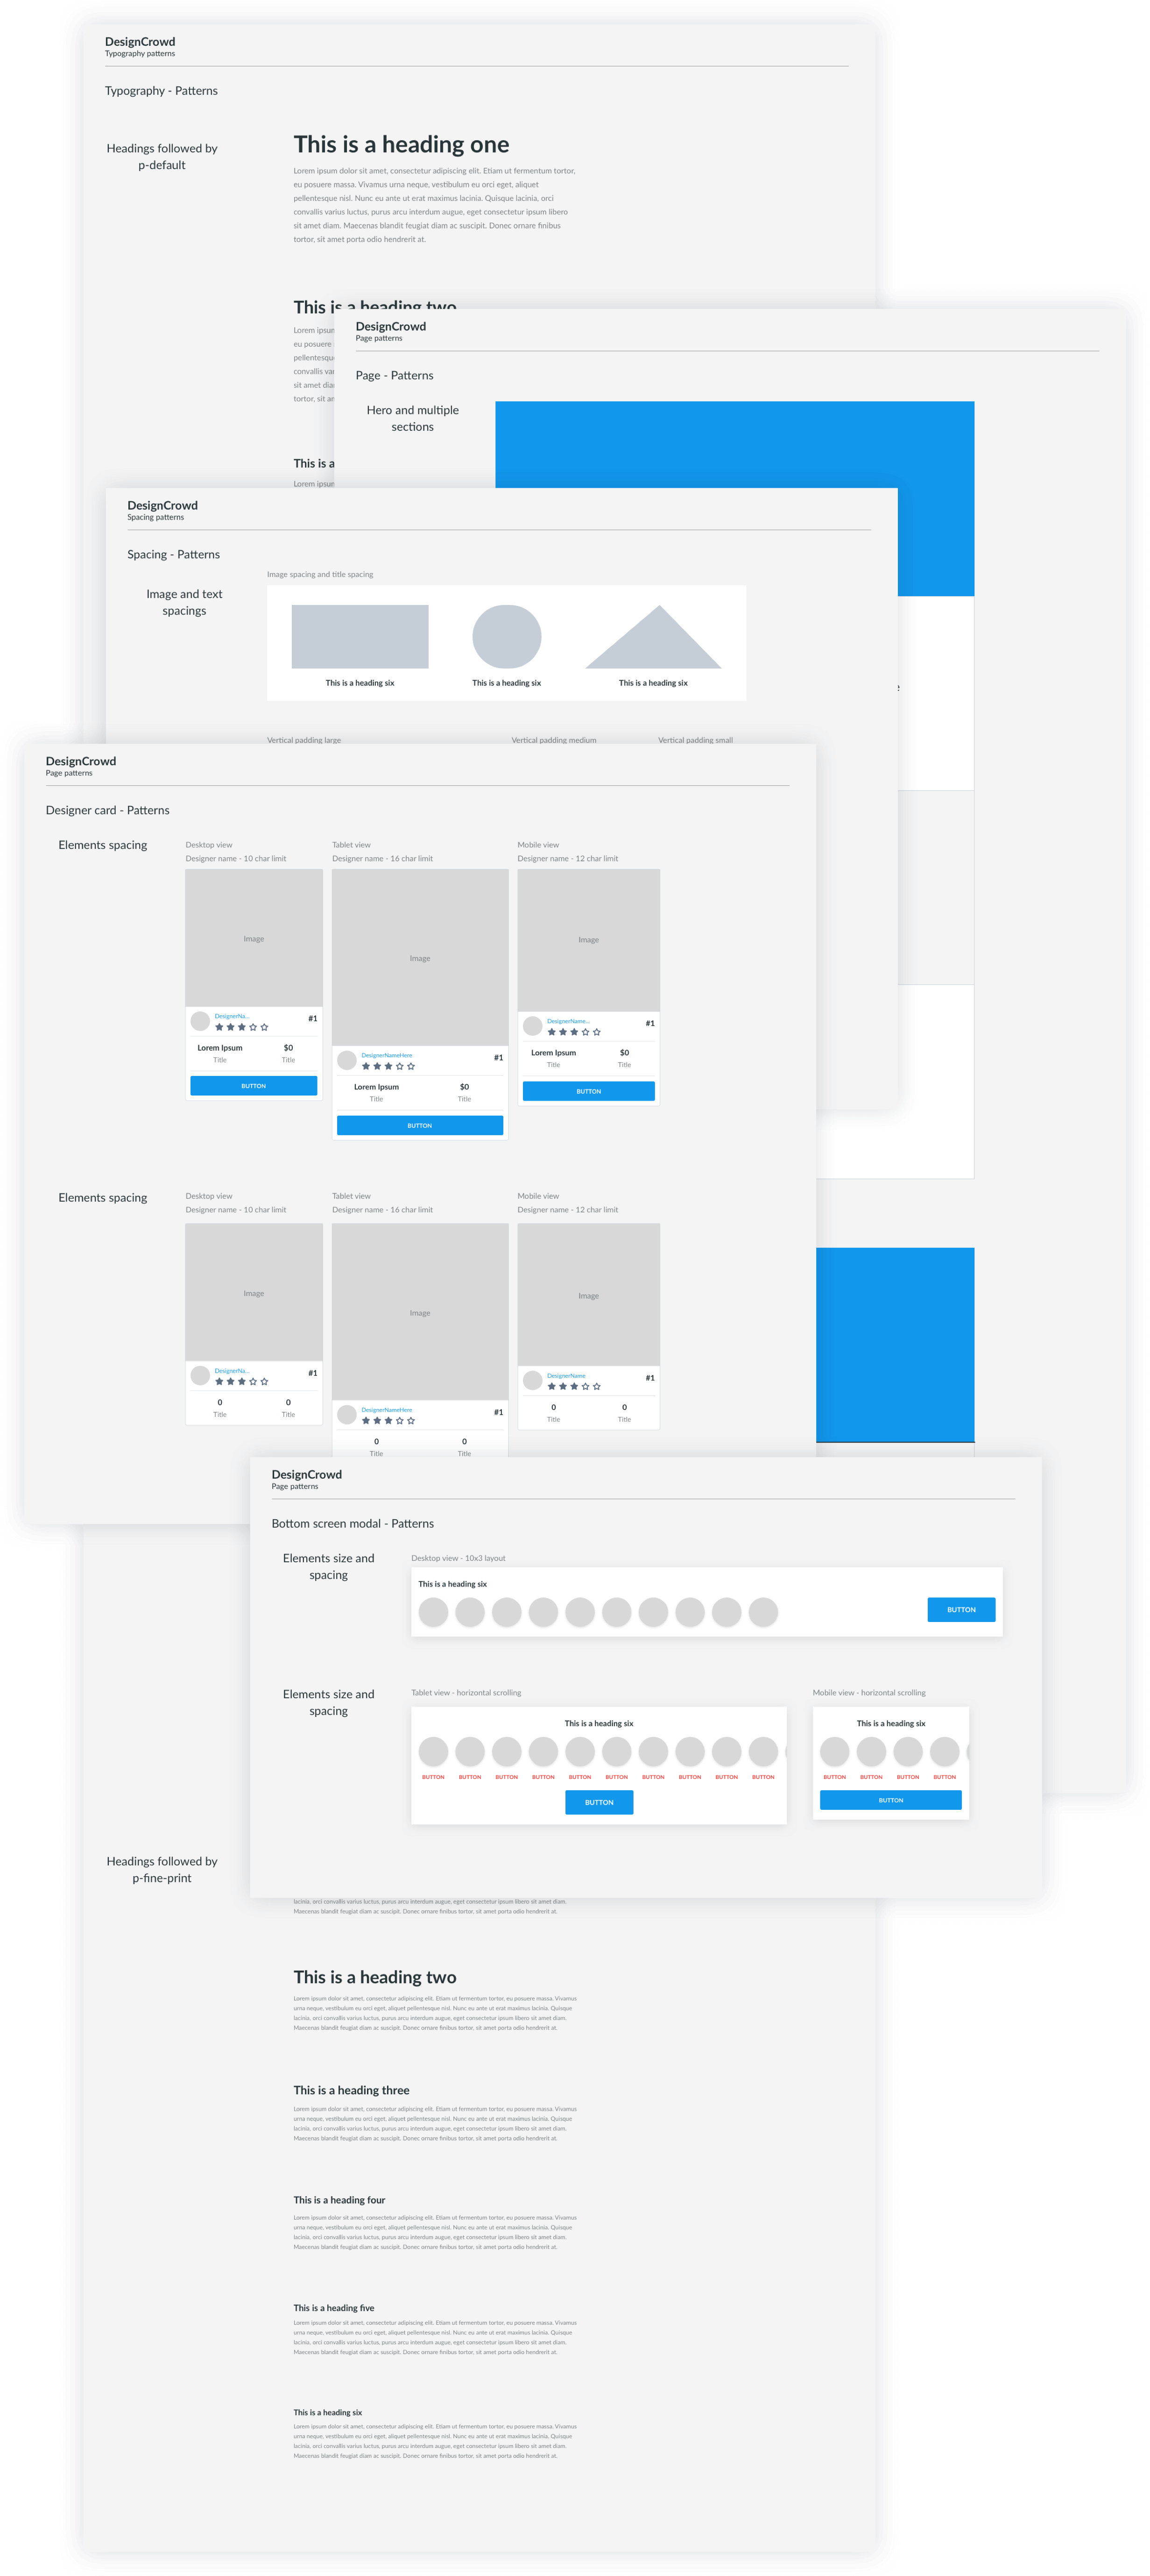1150x2576 pixels.
Task: Click 'Image spacing and title spacing' caption
Action: 321,575
